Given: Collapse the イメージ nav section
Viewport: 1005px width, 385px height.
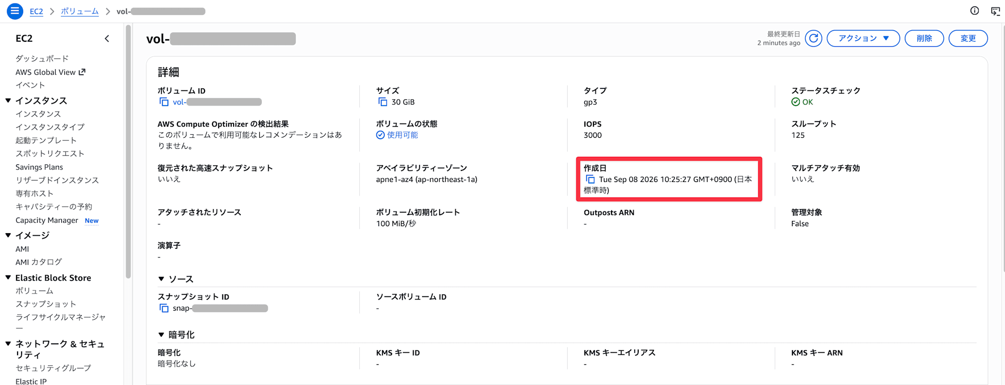Looking at the screenshot, I should tap(8, 235).
